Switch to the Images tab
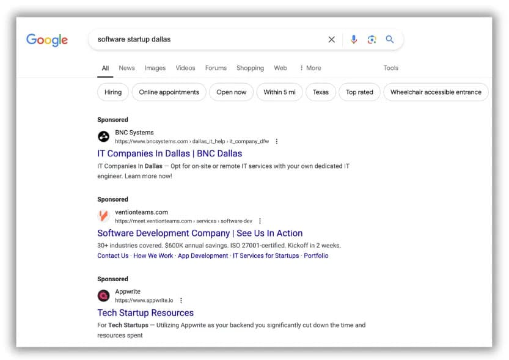Screen dimensions: 509x360 pyautogui.click(x=155, y=68)
